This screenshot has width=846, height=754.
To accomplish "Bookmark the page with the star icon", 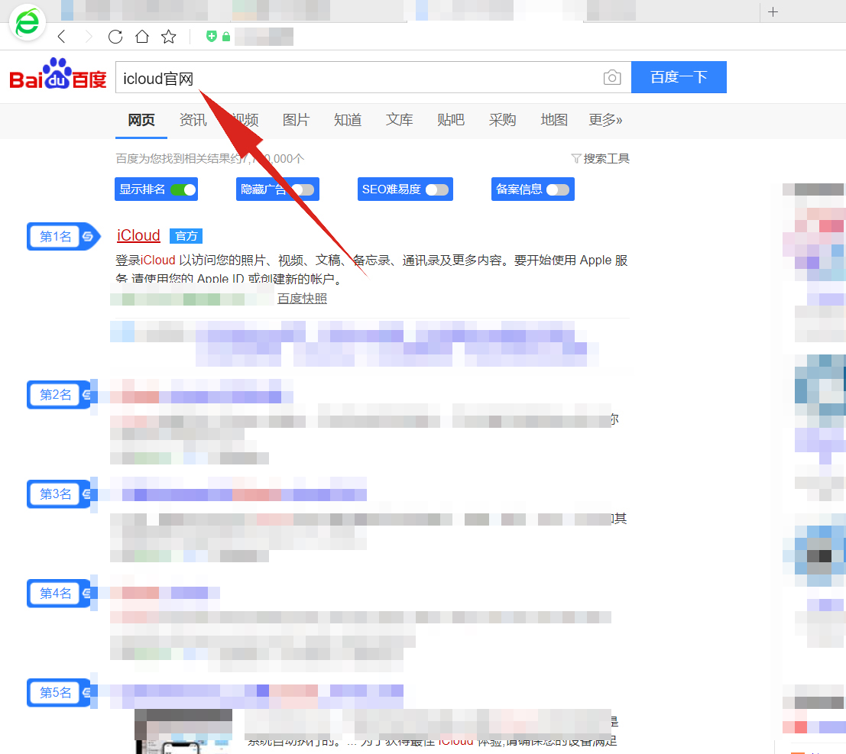I will pyautogui.click(x=169, y=37).
